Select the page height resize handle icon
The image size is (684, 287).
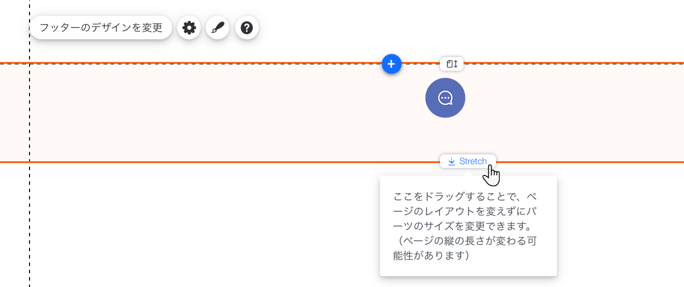tap(452, 64)
